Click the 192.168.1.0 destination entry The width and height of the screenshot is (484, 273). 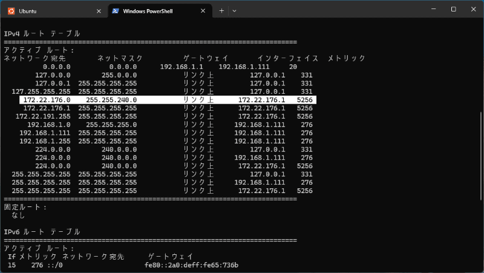point(49,125)
